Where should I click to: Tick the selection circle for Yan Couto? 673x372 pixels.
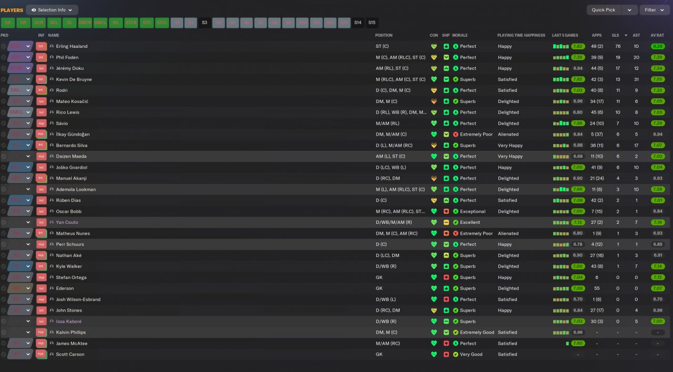tap(4, 222)
